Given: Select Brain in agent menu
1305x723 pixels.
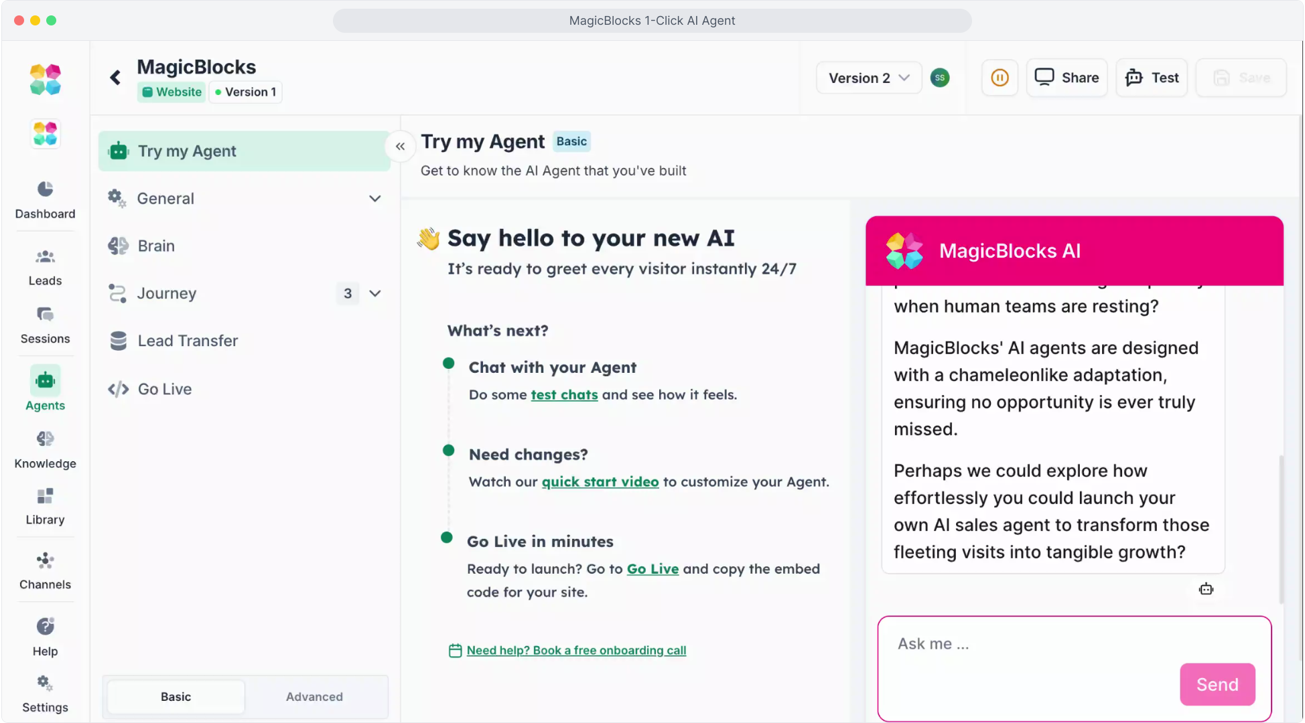Looking at the screenshot, I should click(x=156, y=246).
